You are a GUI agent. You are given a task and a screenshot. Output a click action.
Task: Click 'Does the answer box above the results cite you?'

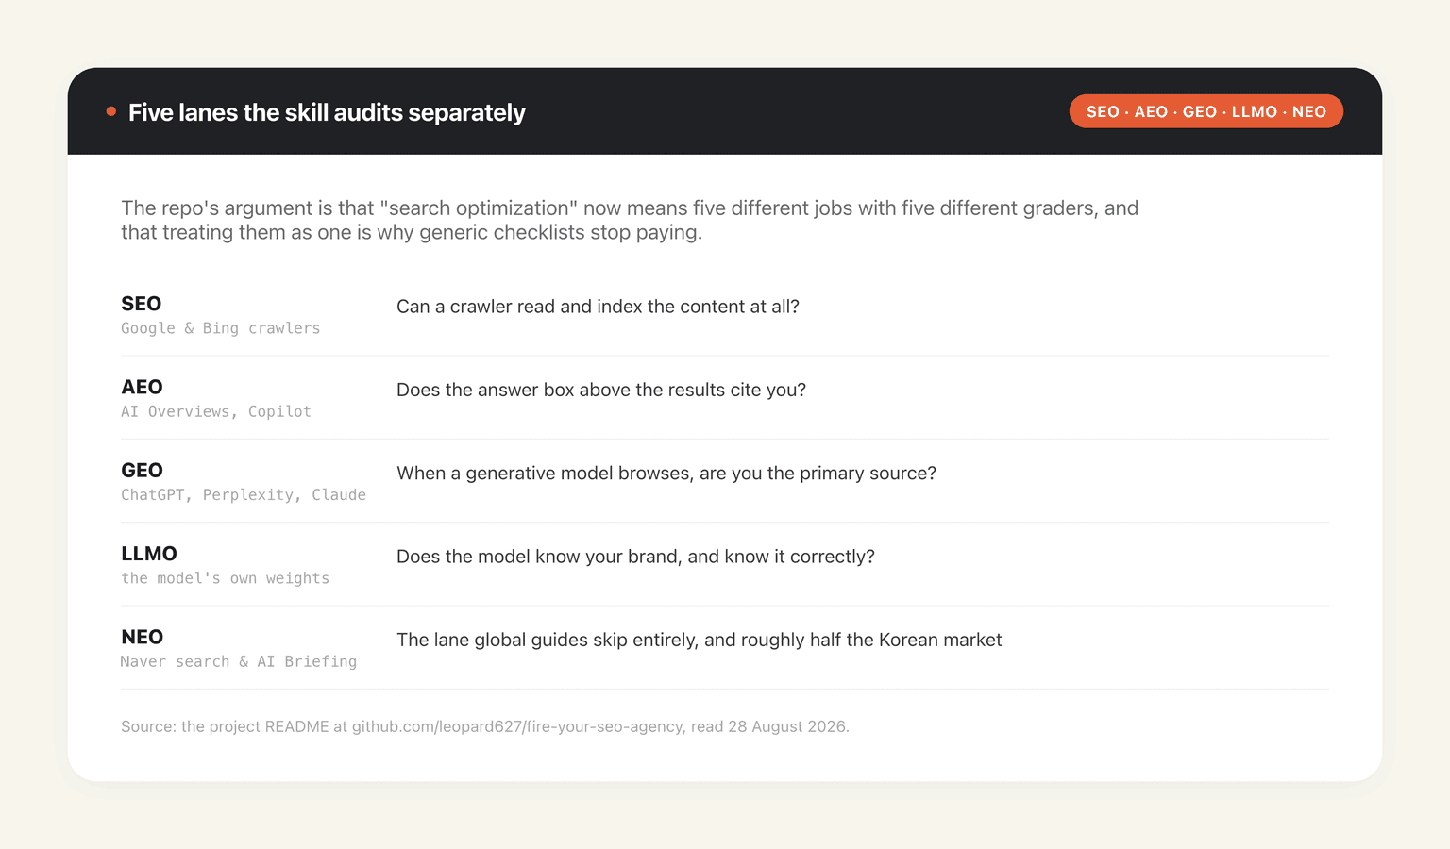[601, 390]
